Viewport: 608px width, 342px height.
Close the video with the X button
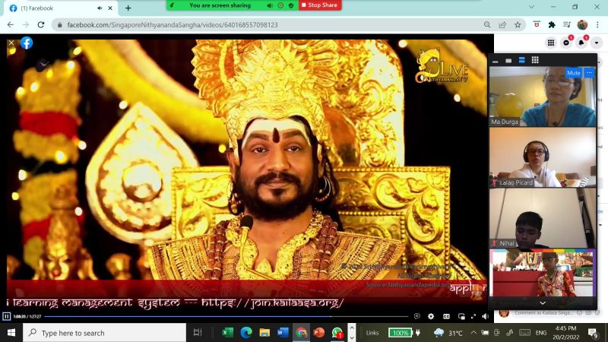11,43
